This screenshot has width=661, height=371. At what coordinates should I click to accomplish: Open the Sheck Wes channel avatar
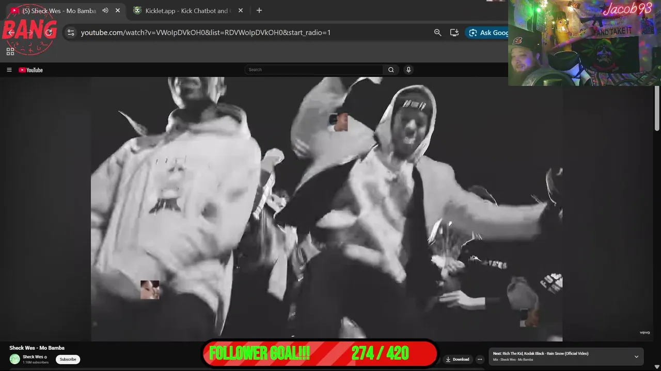(x=14, y=359)
